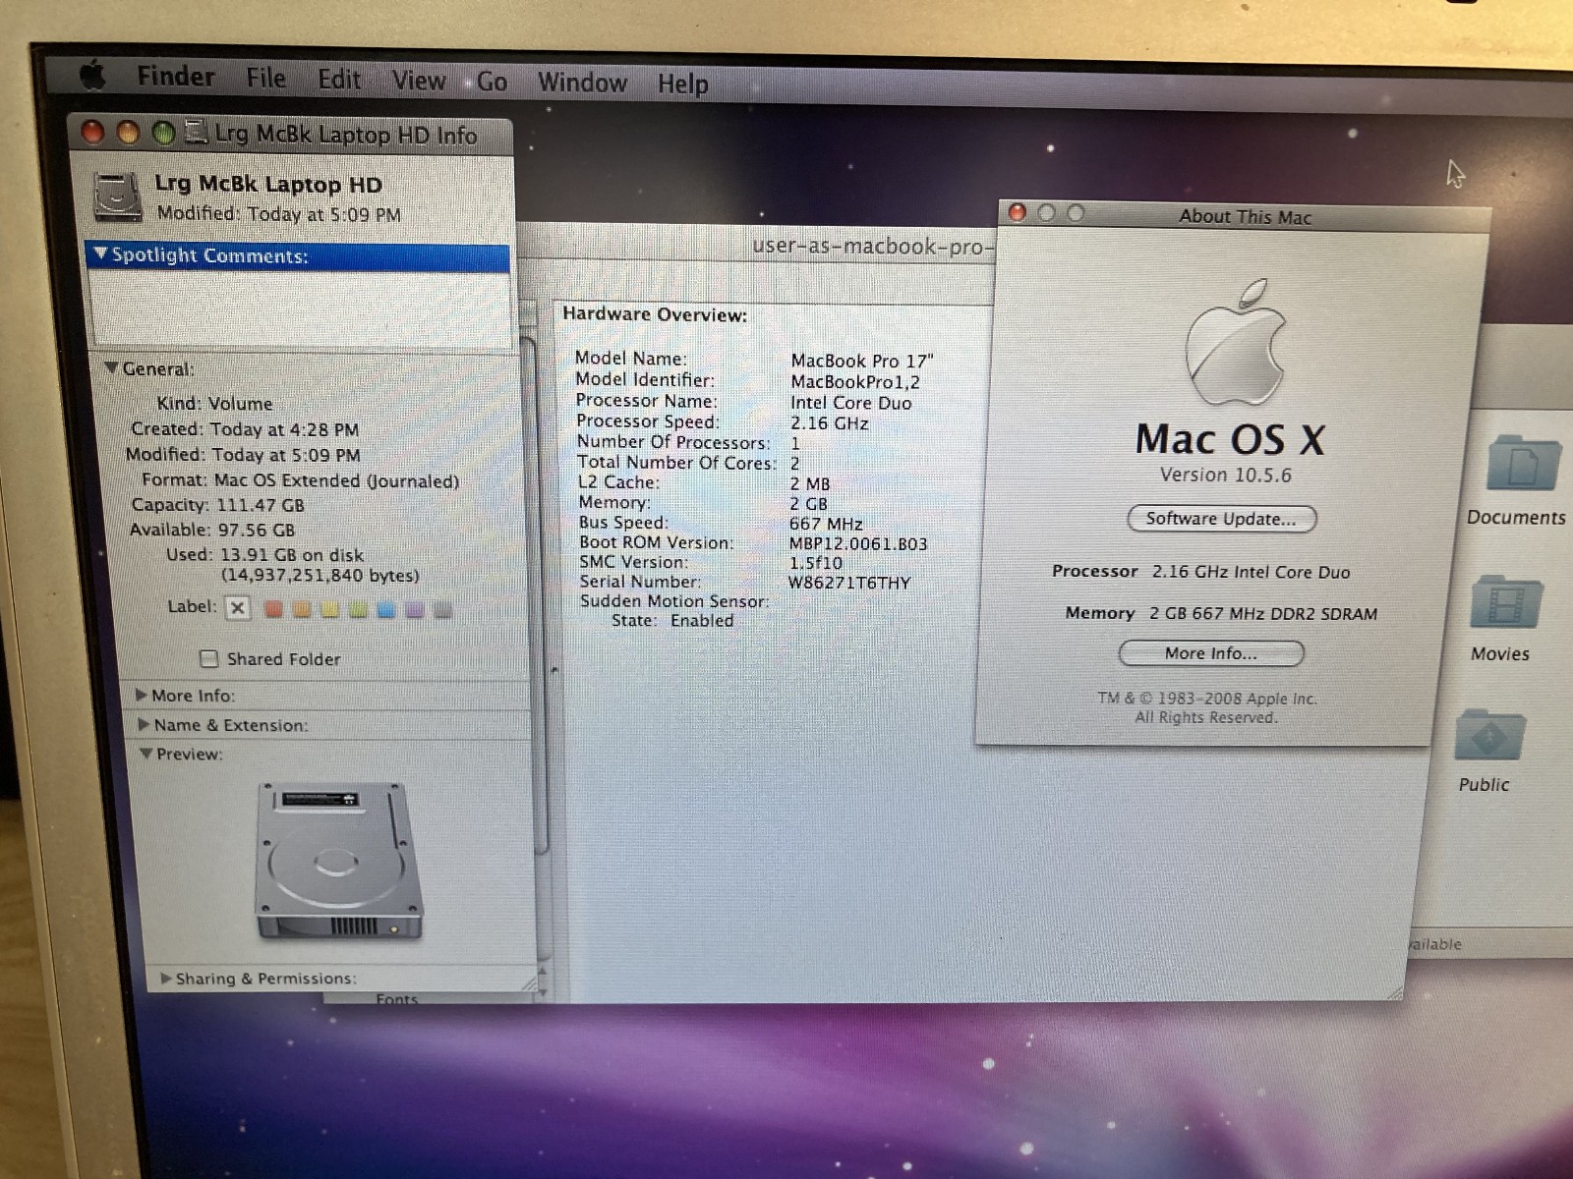The width and height of the screenshot is (1573, 1179).
Task: Click inside the Spotlight Comments text field
Action: coord(300,307)
